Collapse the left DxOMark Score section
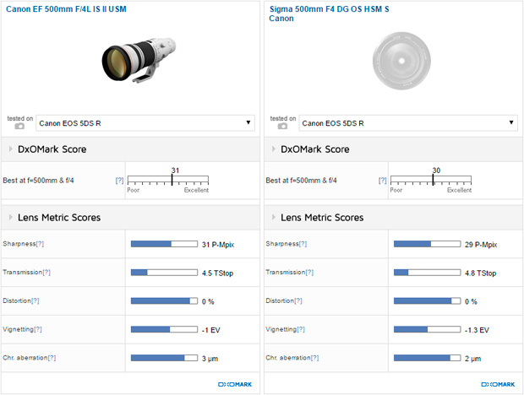524x395 pixels. click(9, 149)
